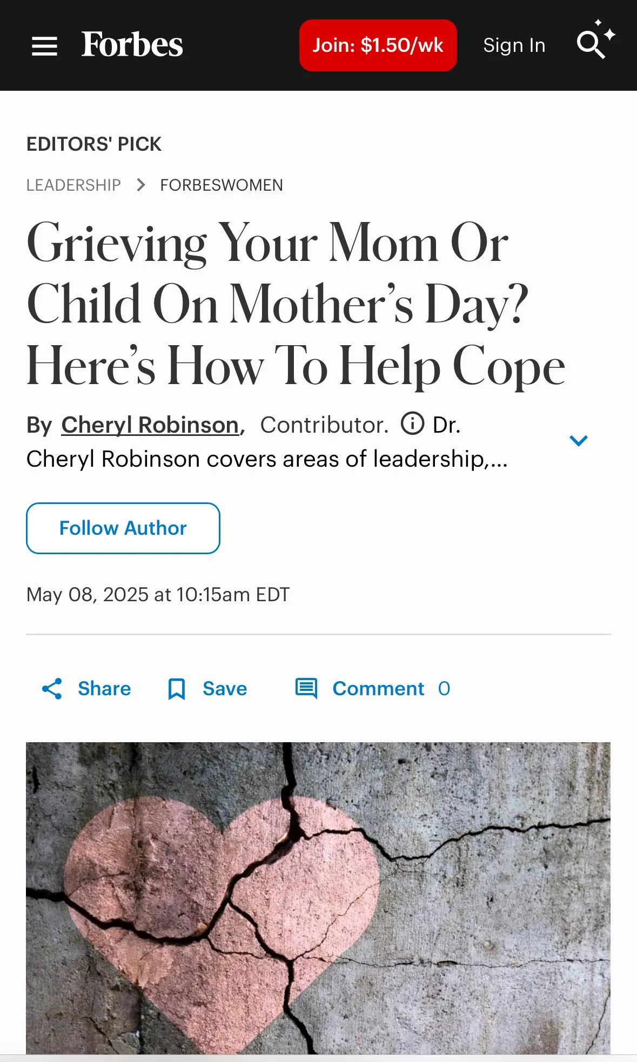Click the bookmark save icon

(177, 689)
